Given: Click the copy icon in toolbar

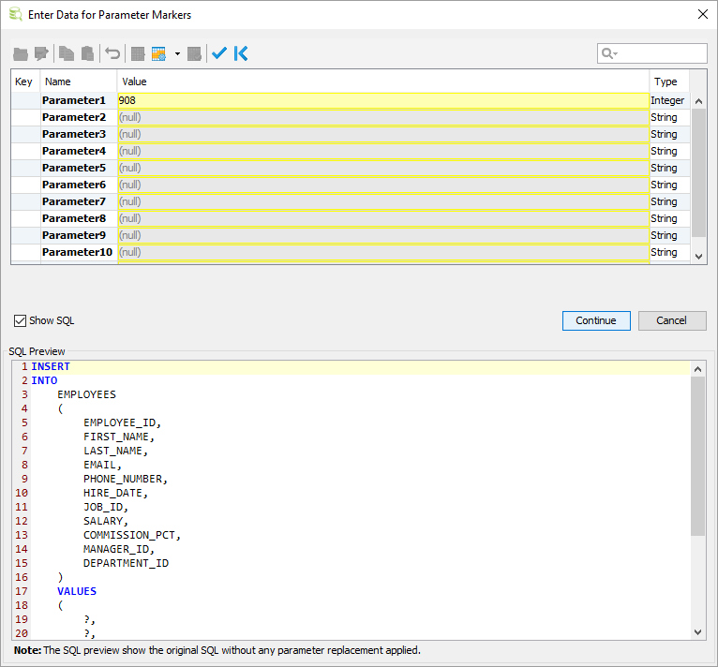Looking at the screenshot, I should (x=66, y=54).
